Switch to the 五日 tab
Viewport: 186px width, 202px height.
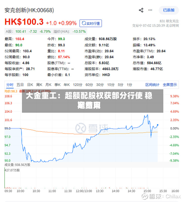[20, 85]
